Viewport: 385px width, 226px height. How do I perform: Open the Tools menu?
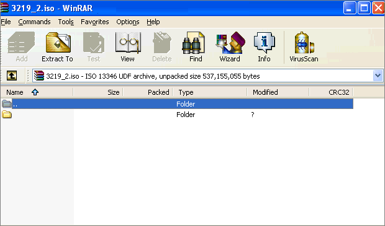pyautogui.click(x=66, y=22)
